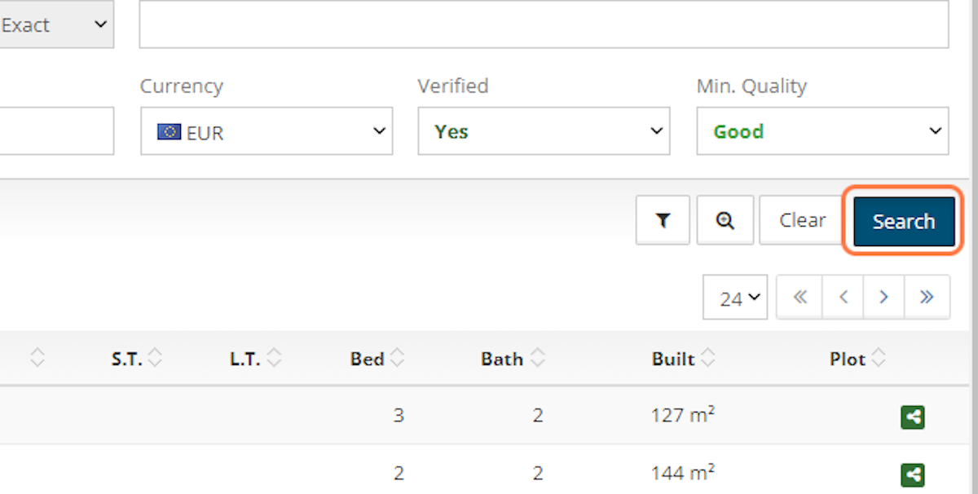Open the Min. Quality dropdown
The width and height of the screenshot is (978, 494).
click(x=822, y=131)
